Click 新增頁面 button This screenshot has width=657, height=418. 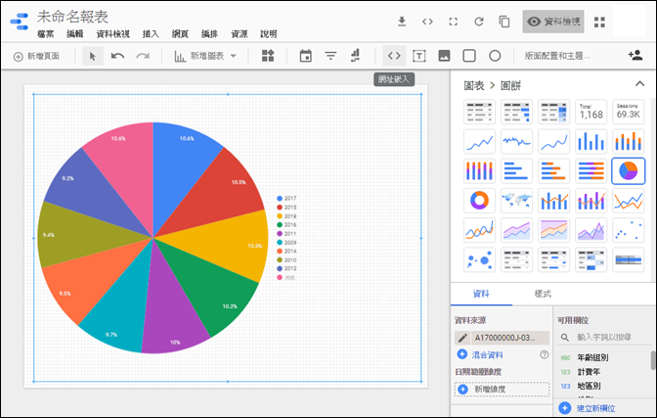tap(36, 56)
